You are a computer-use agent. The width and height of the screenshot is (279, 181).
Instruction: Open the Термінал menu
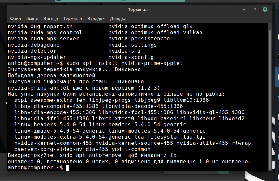73,19
